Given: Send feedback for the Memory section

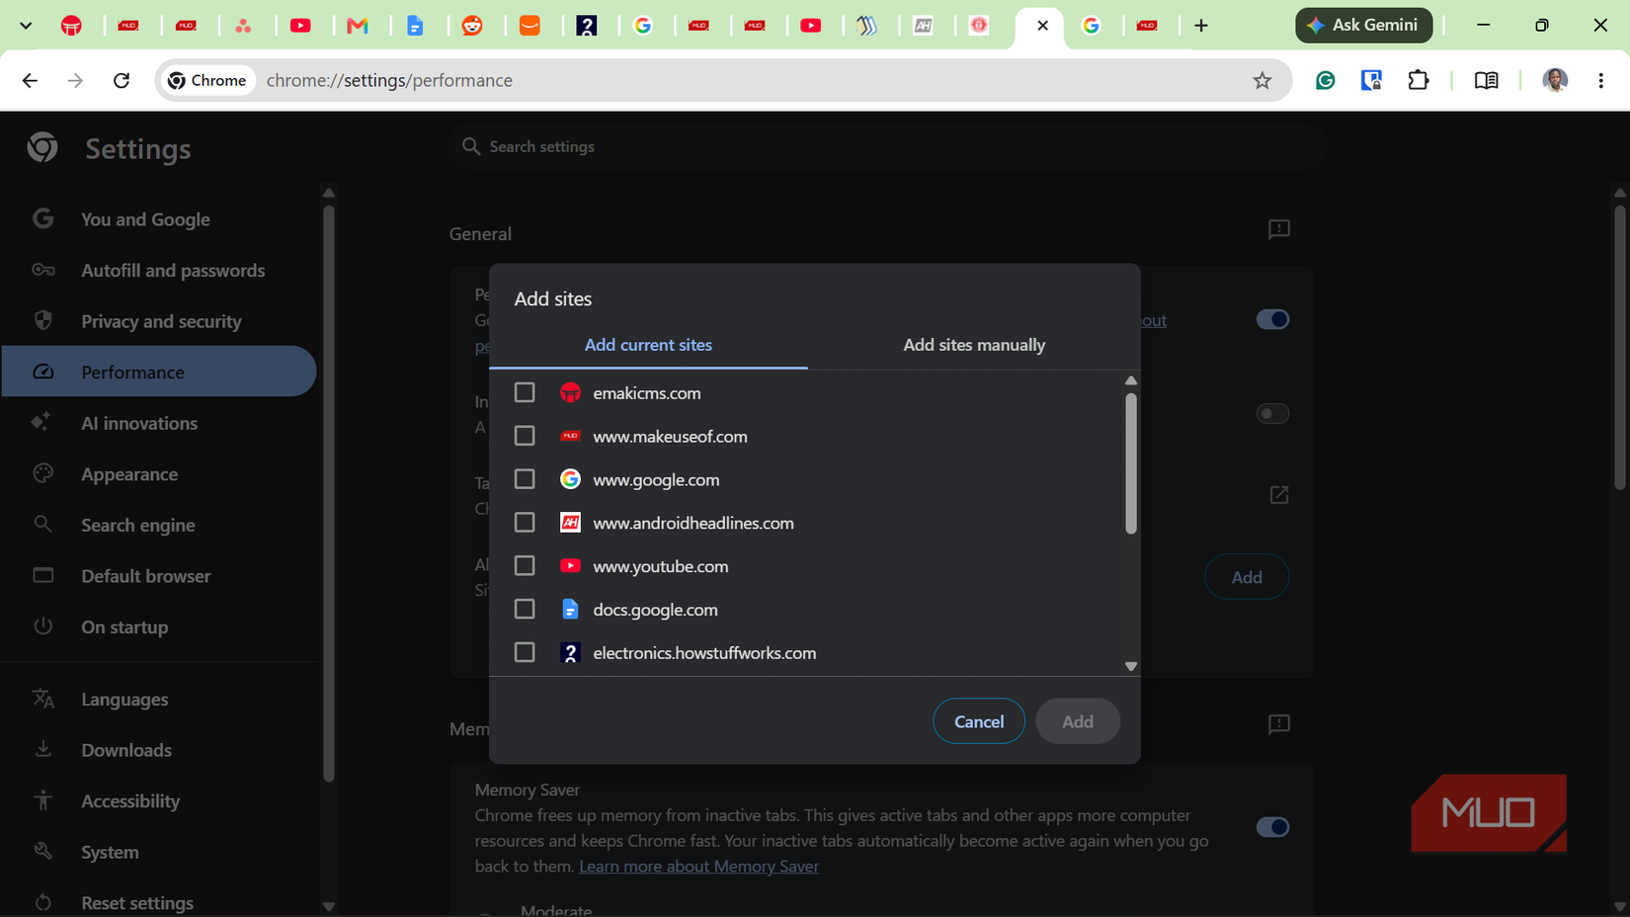Looking at the screenshot, I should click(x=1279, y=724).
